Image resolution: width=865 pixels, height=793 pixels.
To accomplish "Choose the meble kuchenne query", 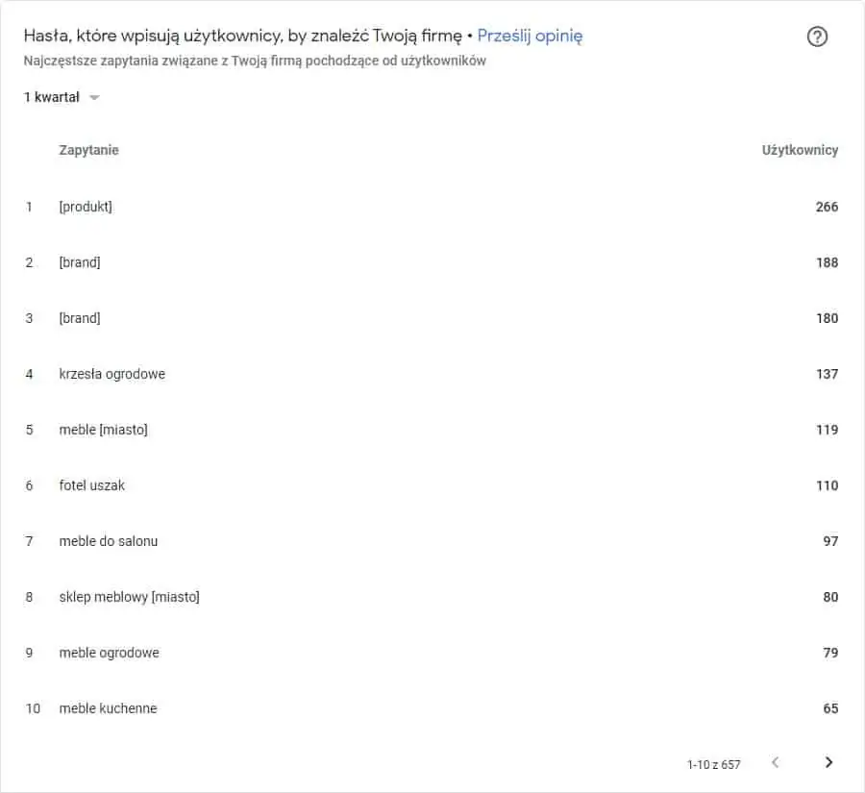I will 108,708.
